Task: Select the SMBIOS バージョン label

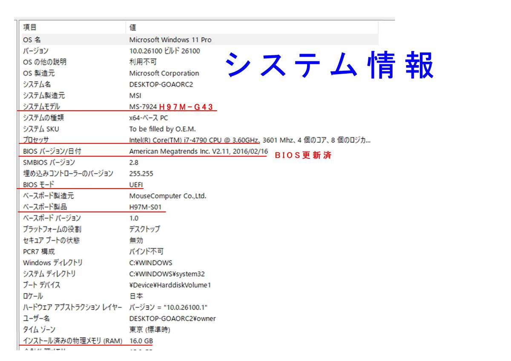Action: [49, 162]
